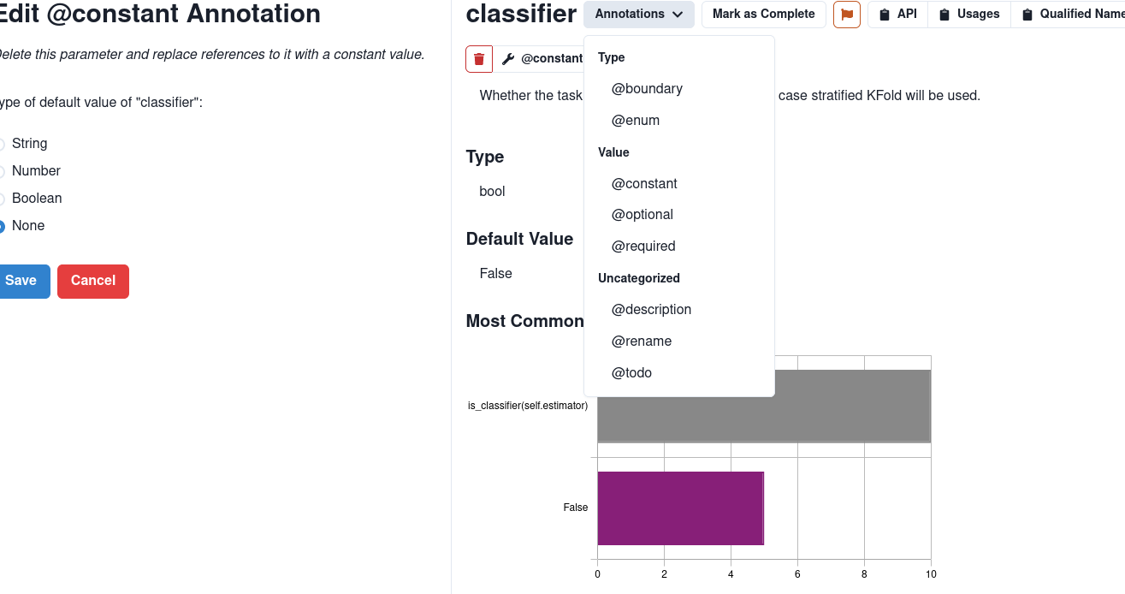This screenshot has height=594, width=1125.
Task: Cancel editing the annotation
Action: pyautogui.click(x=93, y=282)
